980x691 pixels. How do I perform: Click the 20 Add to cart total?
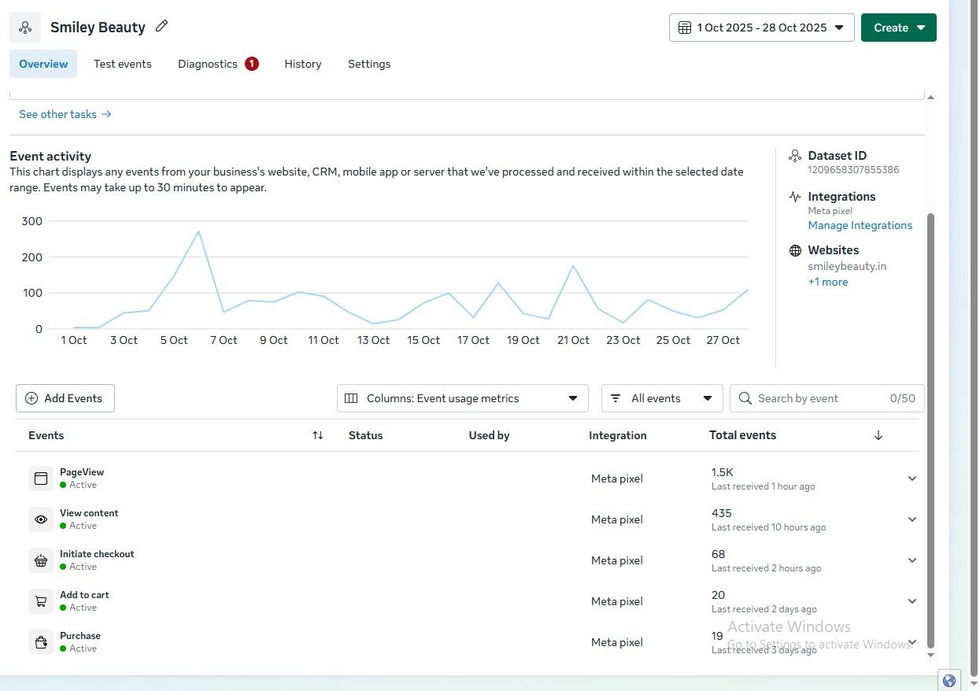point(718,595)
